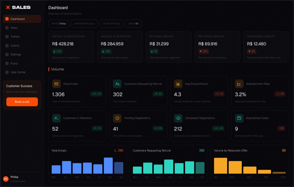Click the 4% badge under Abandoned Amount
The height and width of the screenshot is (187, 294).
[252, 51]
